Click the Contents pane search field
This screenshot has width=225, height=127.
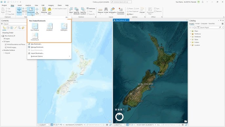[15, 24]
